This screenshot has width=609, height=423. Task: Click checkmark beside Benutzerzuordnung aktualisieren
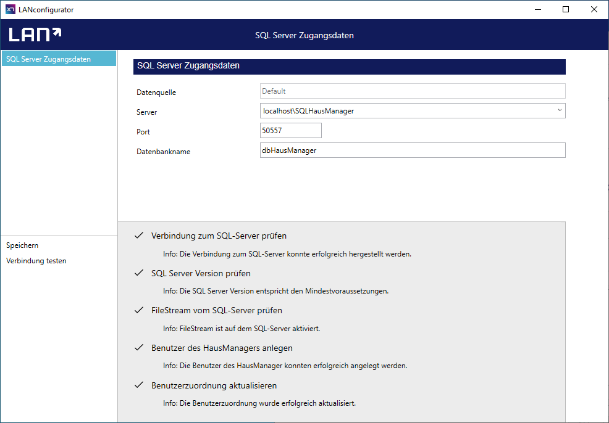point(139,385)
